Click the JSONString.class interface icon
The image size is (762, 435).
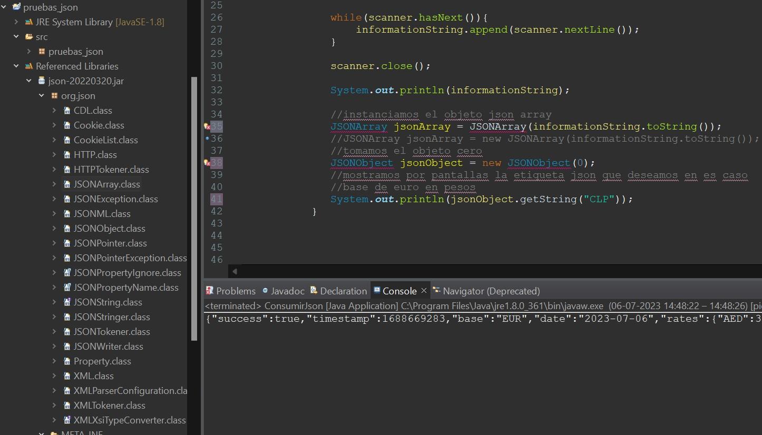[x=67, y=302]
